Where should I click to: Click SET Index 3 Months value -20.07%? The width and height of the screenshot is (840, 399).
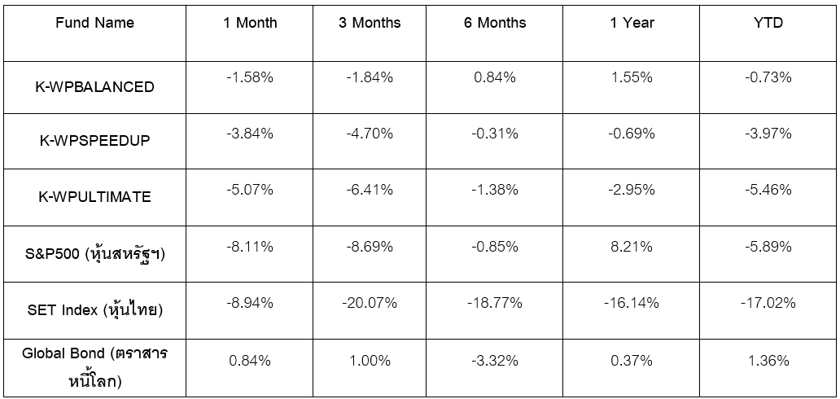pos(370,303)
